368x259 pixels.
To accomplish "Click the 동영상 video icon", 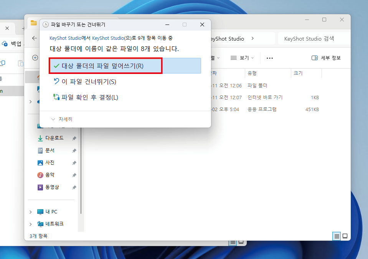I will 40,187.
